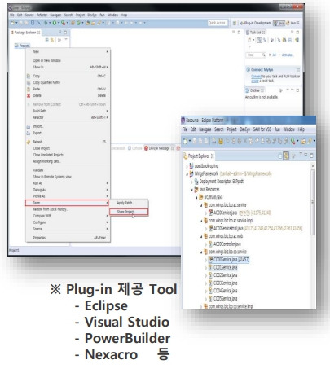The width and height of the screenshot is (330, 373).
Task: Click the Activate link in Task List
Action: click(x=287, y=55)
